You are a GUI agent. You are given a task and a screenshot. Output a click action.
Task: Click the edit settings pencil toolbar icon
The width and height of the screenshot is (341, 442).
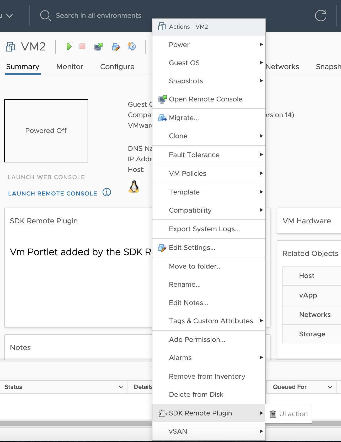coord(116,47)
